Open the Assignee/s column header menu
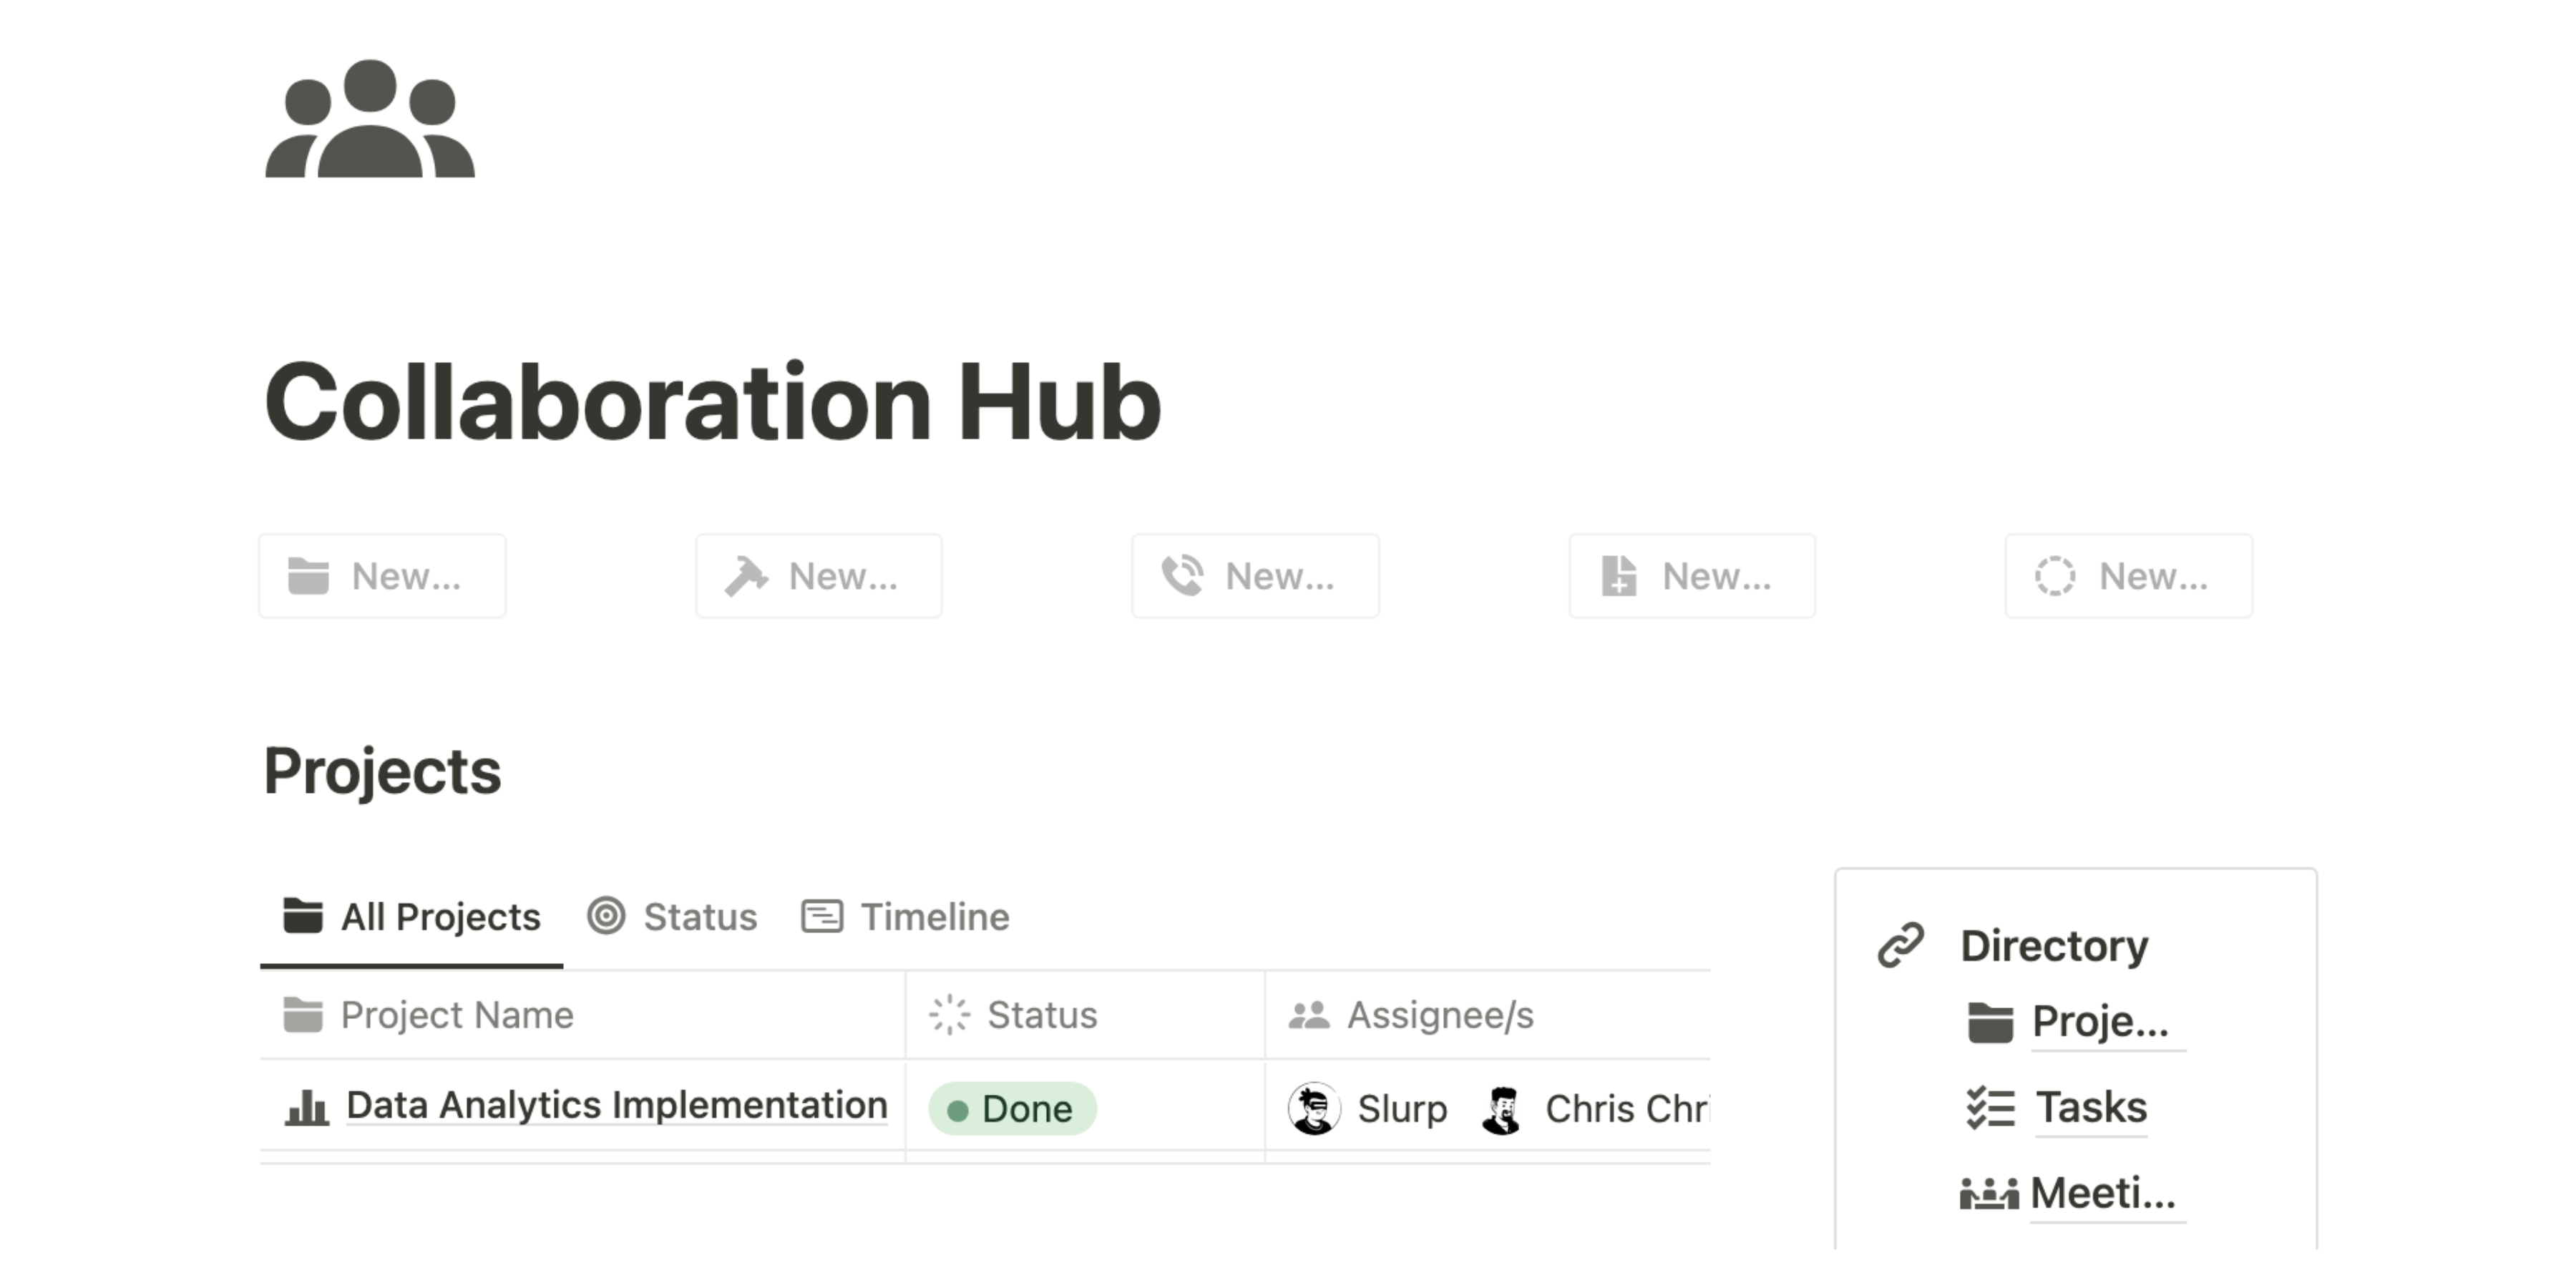The width and height of the screenshot is (2576, 1288). pos(1439,1015)
